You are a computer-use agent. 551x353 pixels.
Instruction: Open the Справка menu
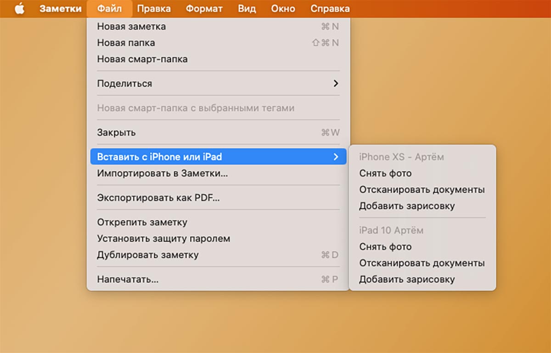(330, 9)
